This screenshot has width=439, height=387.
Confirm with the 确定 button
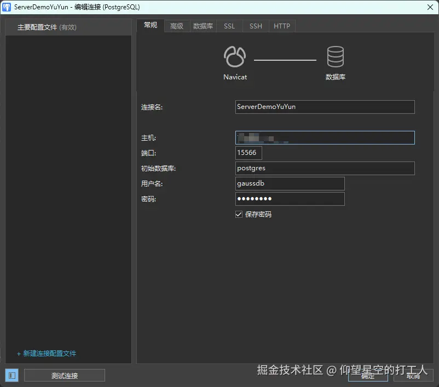point(368,376)
